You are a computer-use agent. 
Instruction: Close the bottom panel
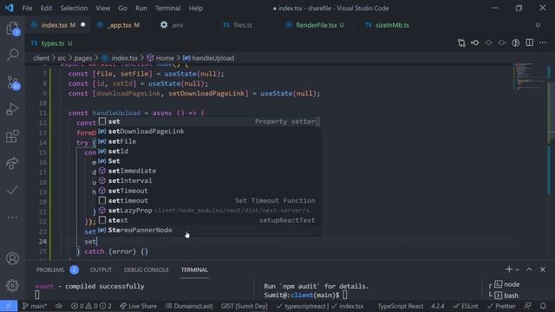pyautogui.click(x=543, y=270)
